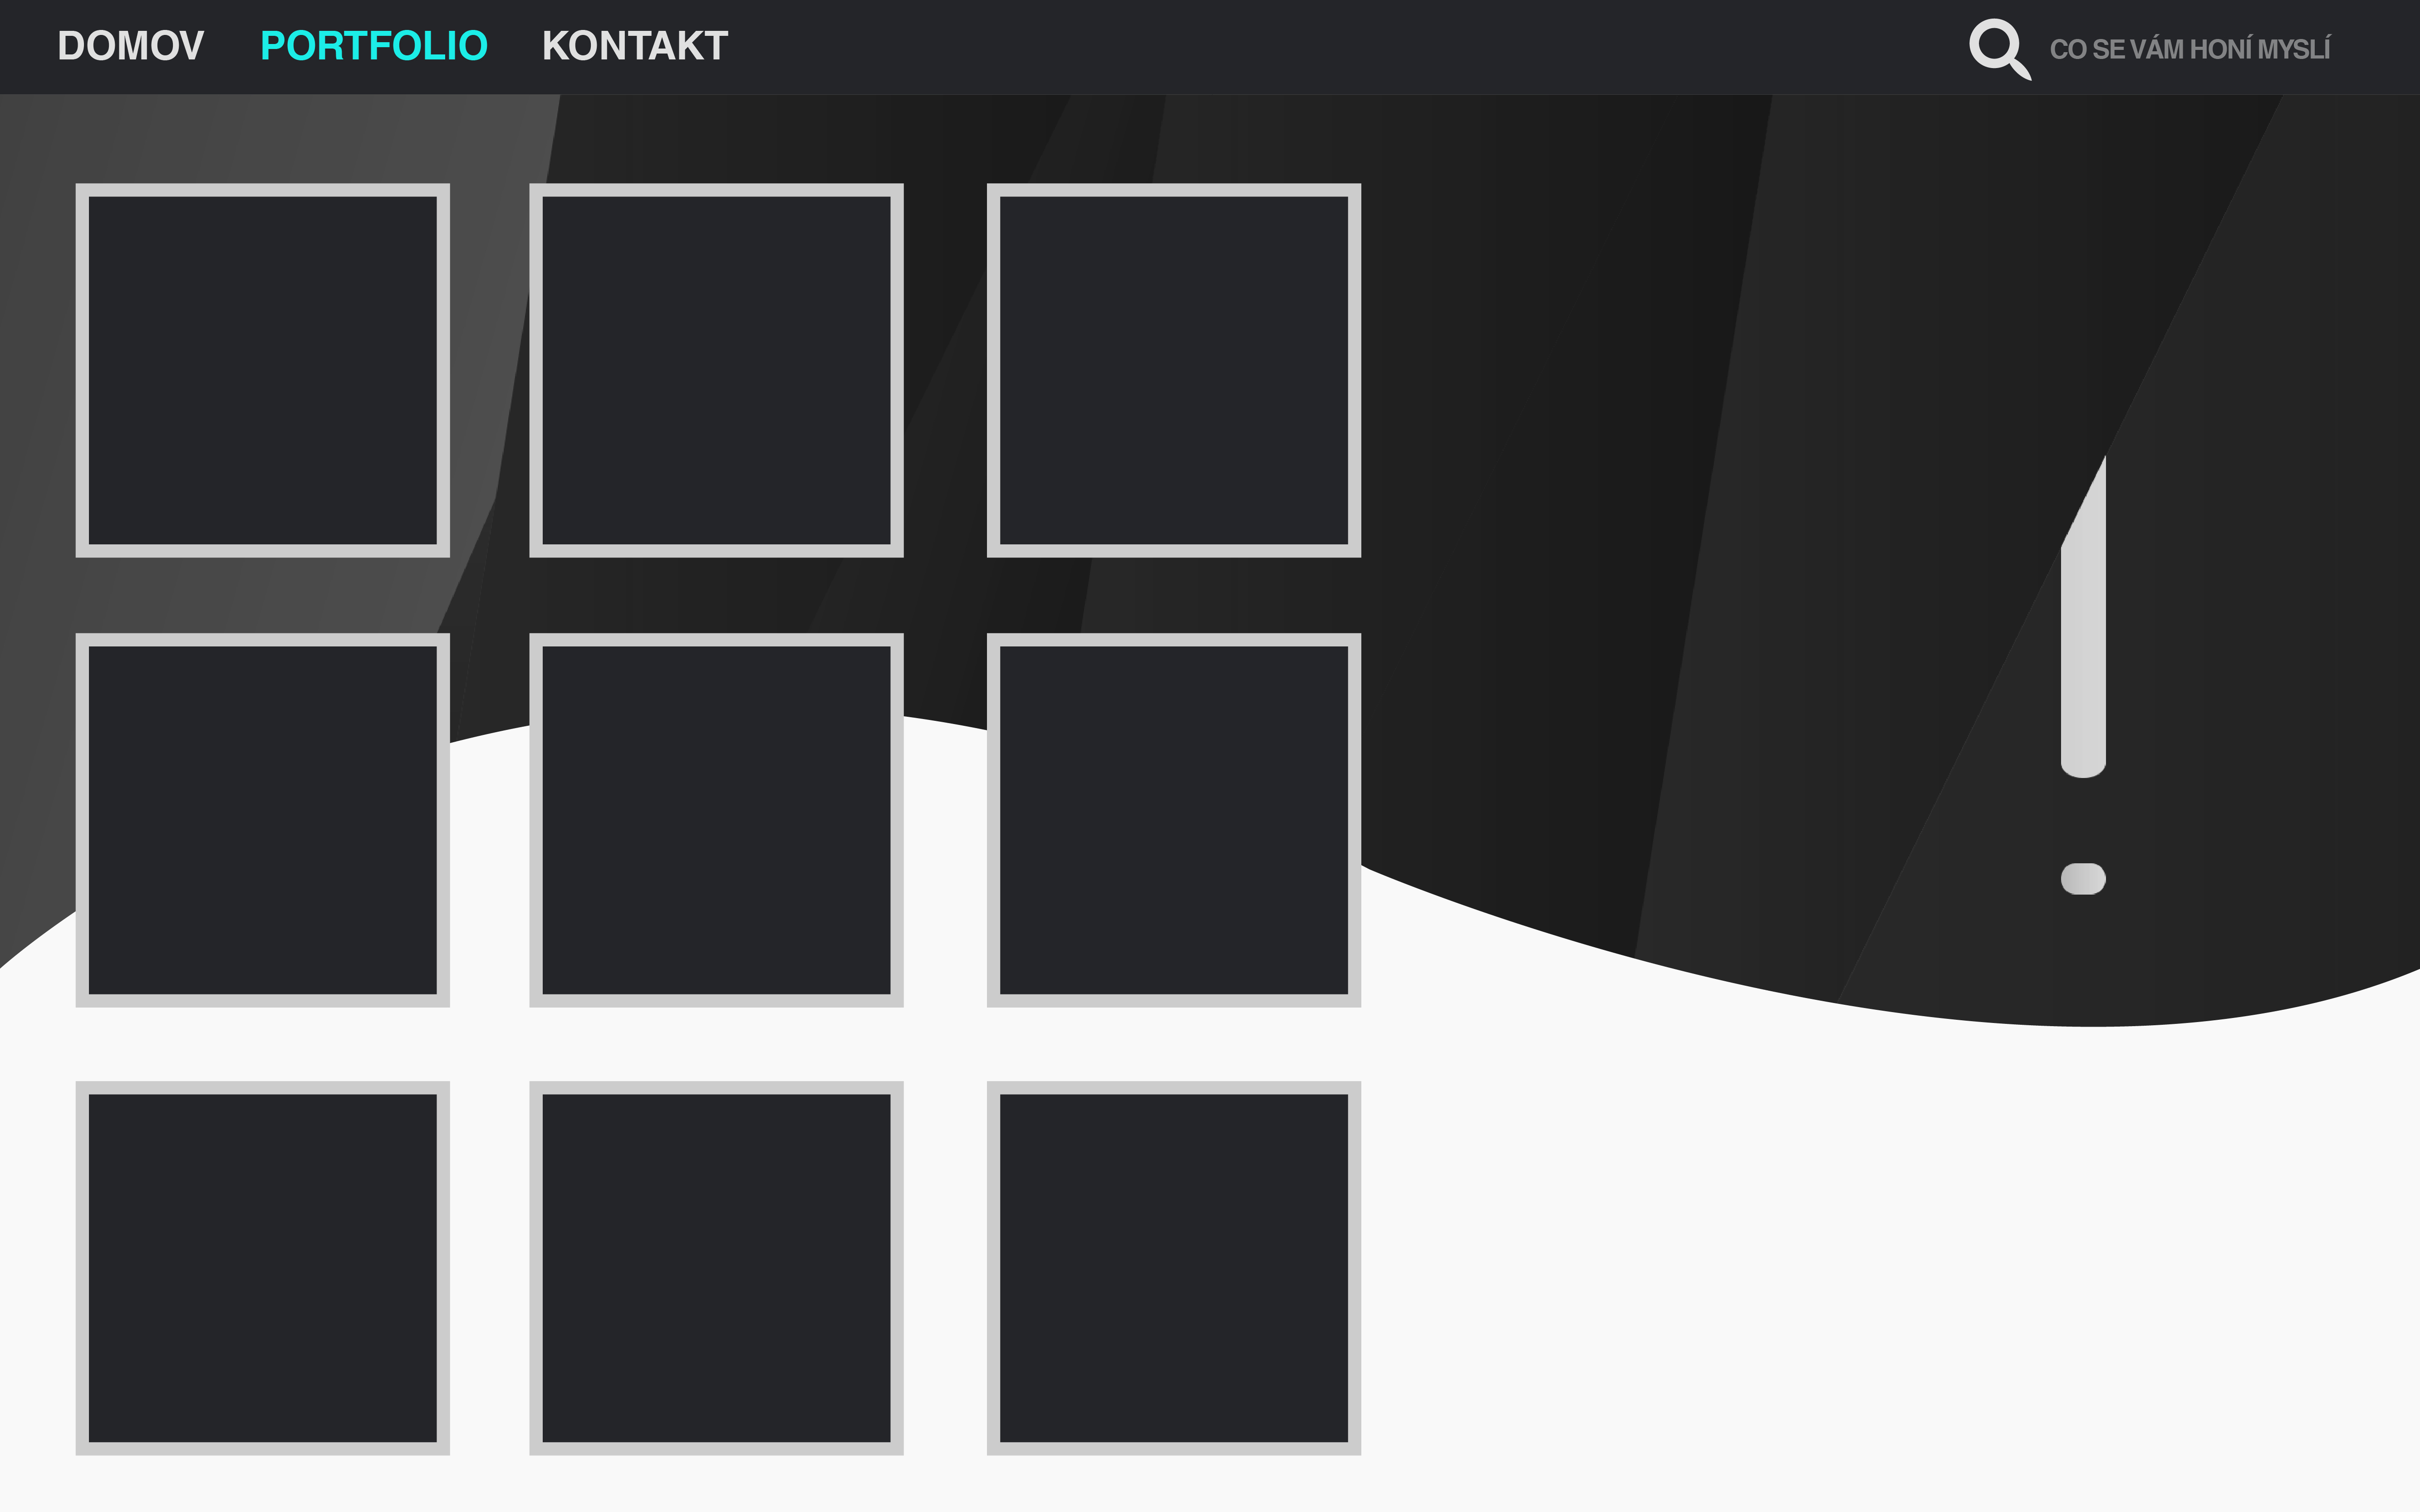The height and width of the screenshot is (1512, 2420).
Task: Open bottom-right portfolio thumbnail
Action: [1174, 1268]
